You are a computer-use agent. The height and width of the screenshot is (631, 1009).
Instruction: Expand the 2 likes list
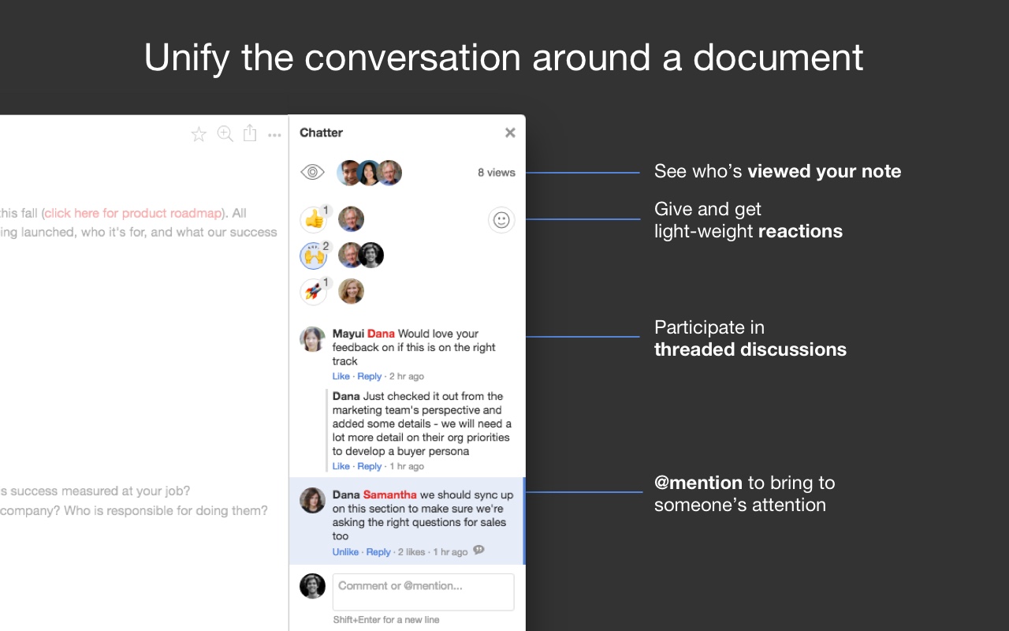tap(411, 552)
